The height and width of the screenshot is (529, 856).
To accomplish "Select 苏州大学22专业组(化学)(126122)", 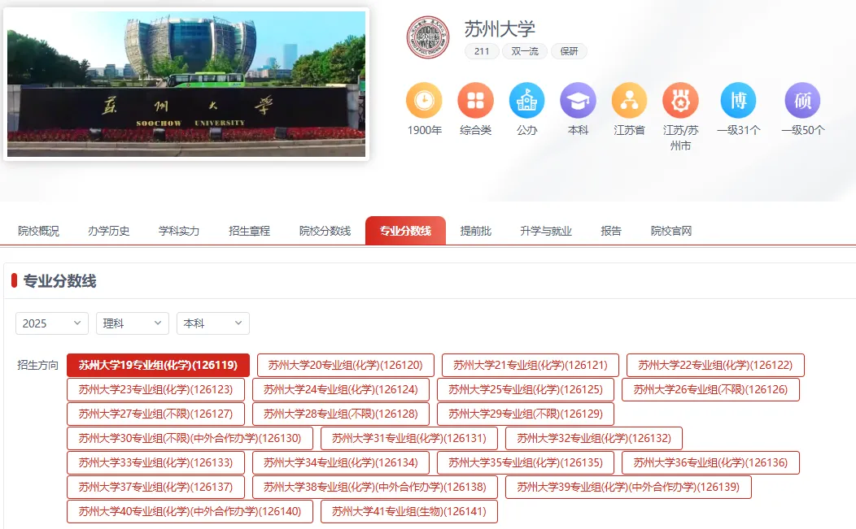I will pos(715,365).
